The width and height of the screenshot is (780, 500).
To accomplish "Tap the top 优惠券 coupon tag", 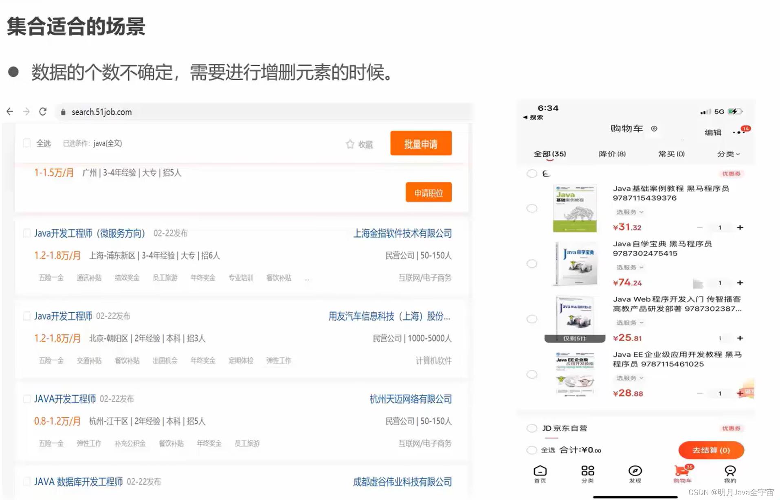I will pos(732,173).
